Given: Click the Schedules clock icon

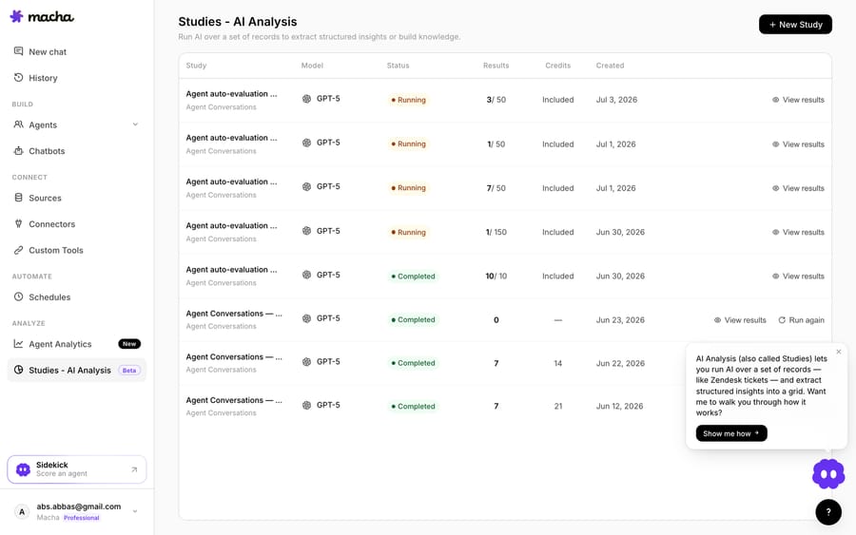Looking at the screenshot, I should 19,296.
